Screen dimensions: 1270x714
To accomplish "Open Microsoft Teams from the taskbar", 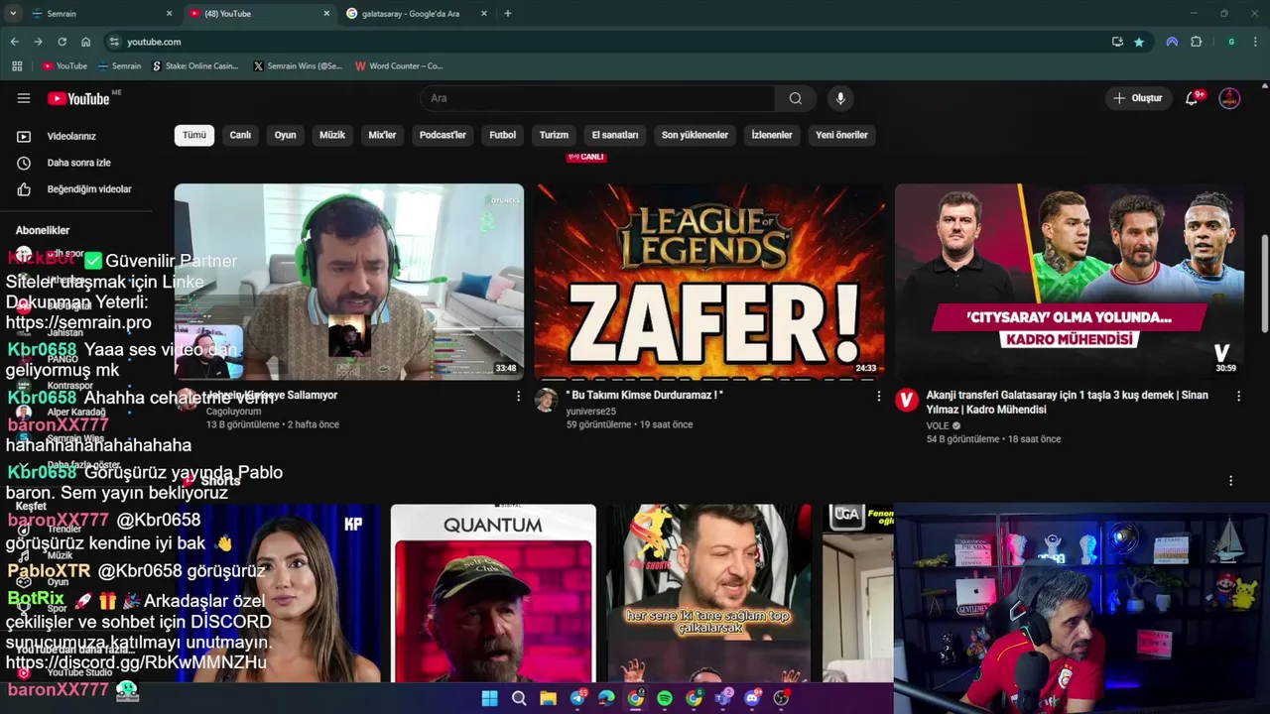I will click(723, 698).
